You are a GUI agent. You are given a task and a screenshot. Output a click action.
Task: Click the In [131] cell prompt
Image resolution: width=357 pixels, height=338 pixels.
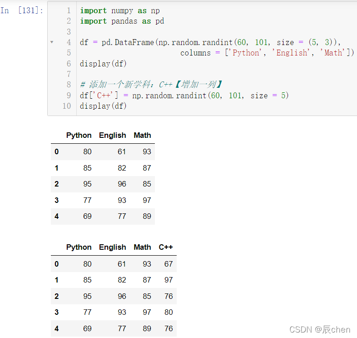(22, 10)
